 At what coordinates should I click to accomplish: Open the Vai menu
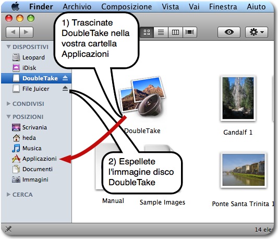coord(194,7)
